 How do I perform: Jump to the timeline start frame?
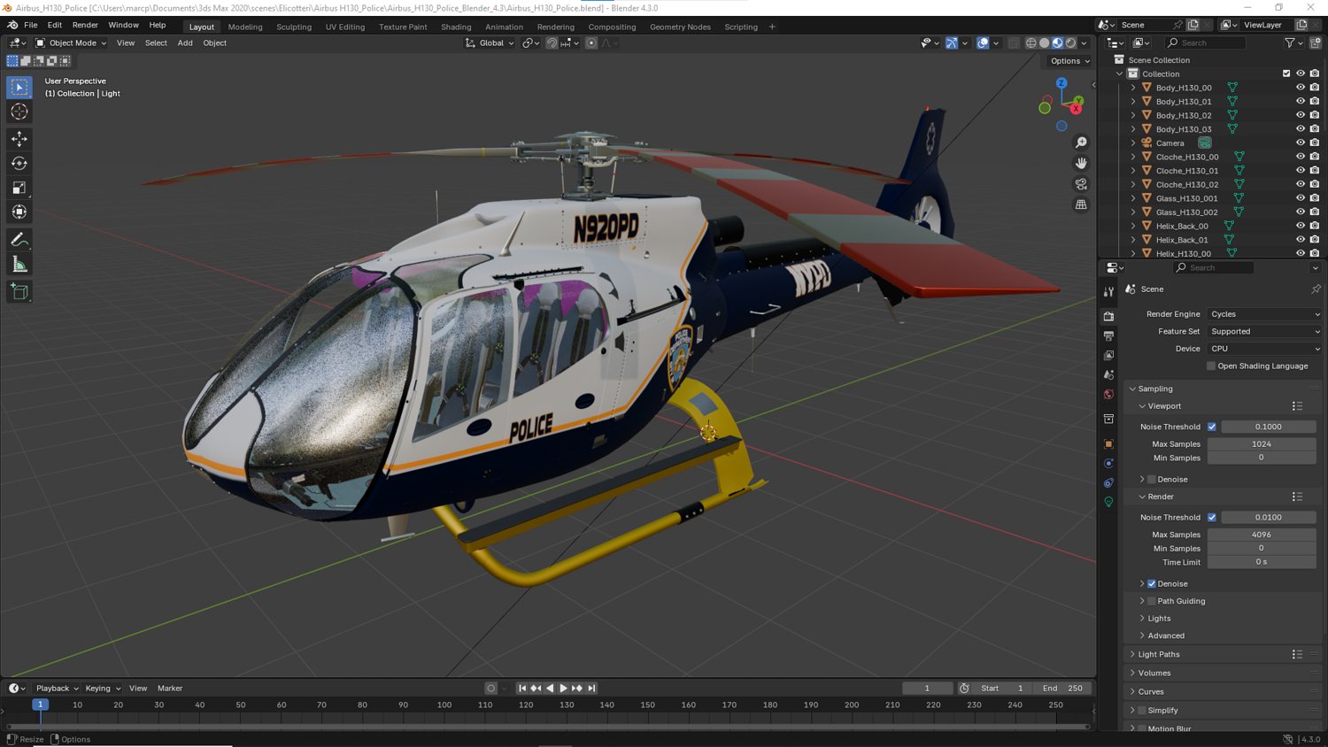522,689
